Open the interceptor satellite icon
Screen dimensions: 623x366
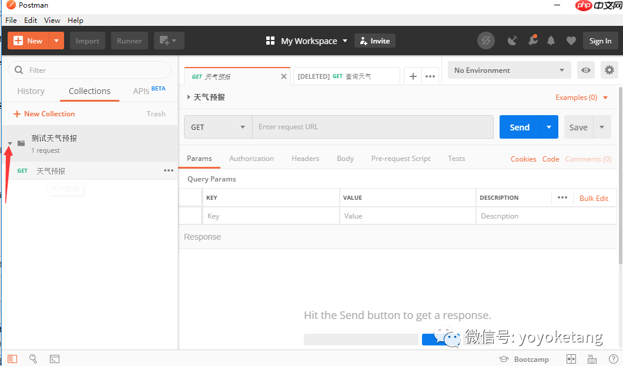point(513,41)
